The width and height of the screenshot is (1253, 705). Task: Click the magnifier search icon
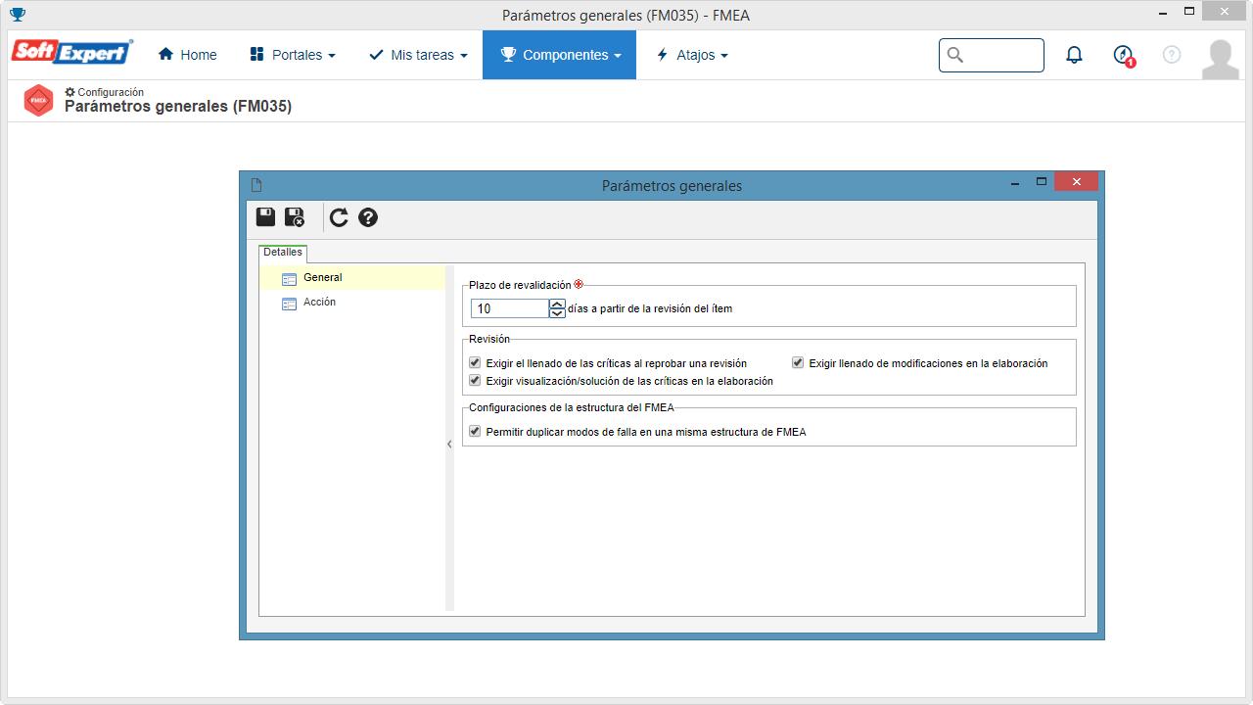[955, 55]
